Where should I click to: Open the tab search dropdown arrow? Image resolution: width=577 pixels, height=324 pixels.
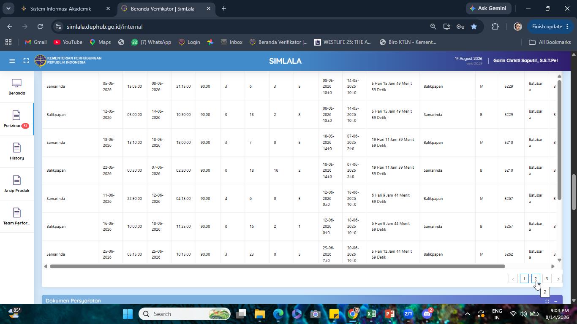(8, 8)
